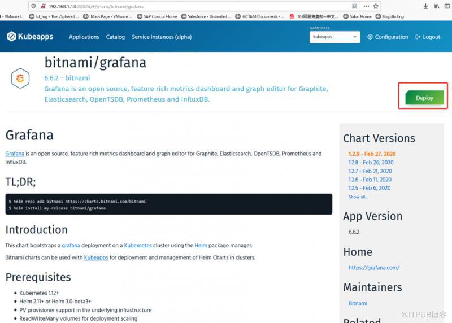The image size is (452, 323).
Task: Click the TL;DR; heading
Action: (x=20, y=182)
